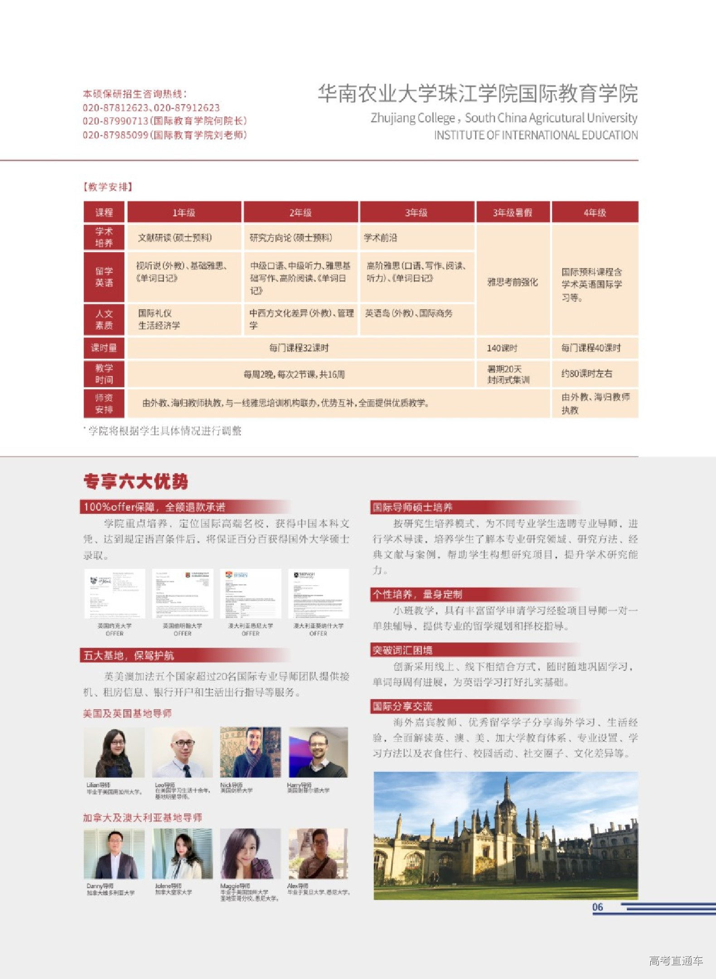The width and height of the screenshot is (716, 979).
Task: Select the 3年级暑假 column header
Action: [x=513, y=212]
